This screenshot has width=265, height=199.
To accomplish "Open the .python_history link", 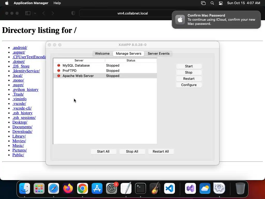I will [25, 90].
